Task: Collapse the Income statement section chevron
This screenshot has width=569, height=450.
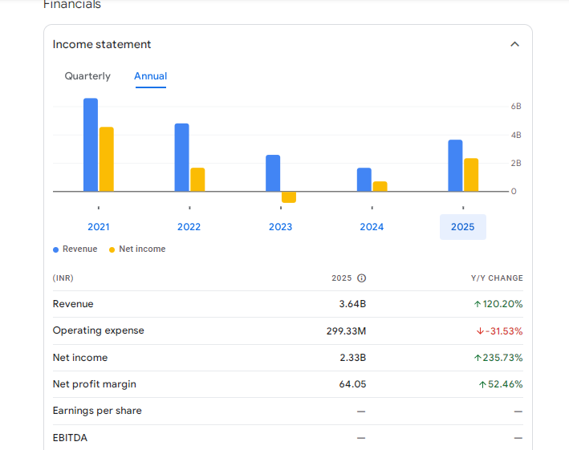Action: tap(514, 44)
